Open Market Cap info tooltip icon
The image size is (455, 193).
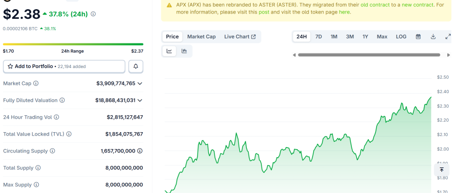36,83
